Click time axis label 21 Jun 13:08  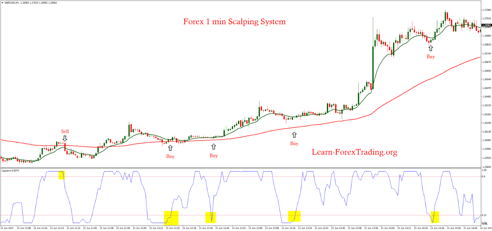272,228
